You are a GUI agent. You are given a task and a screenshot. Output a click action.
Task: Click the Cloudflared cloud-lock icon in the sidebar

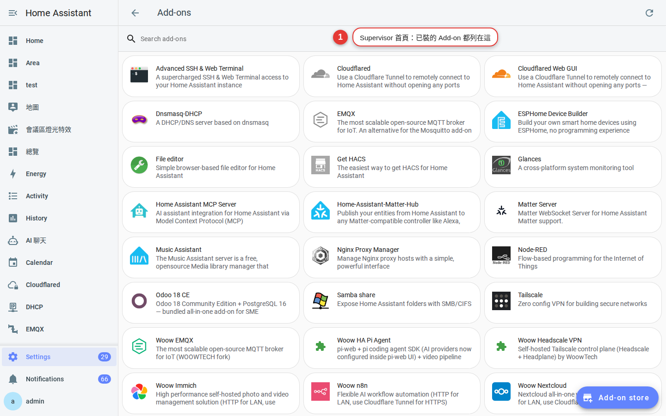(13, 285)
